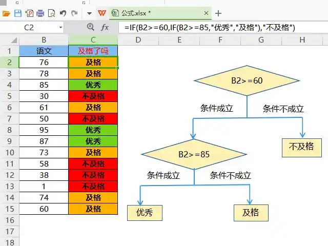
Task: Select cell B11 with value 58
Action: [x=44, y=164]
